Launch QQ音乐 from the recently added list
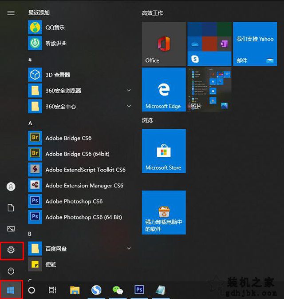The width and height of the screenshot is (284, 299). point(79,28)
